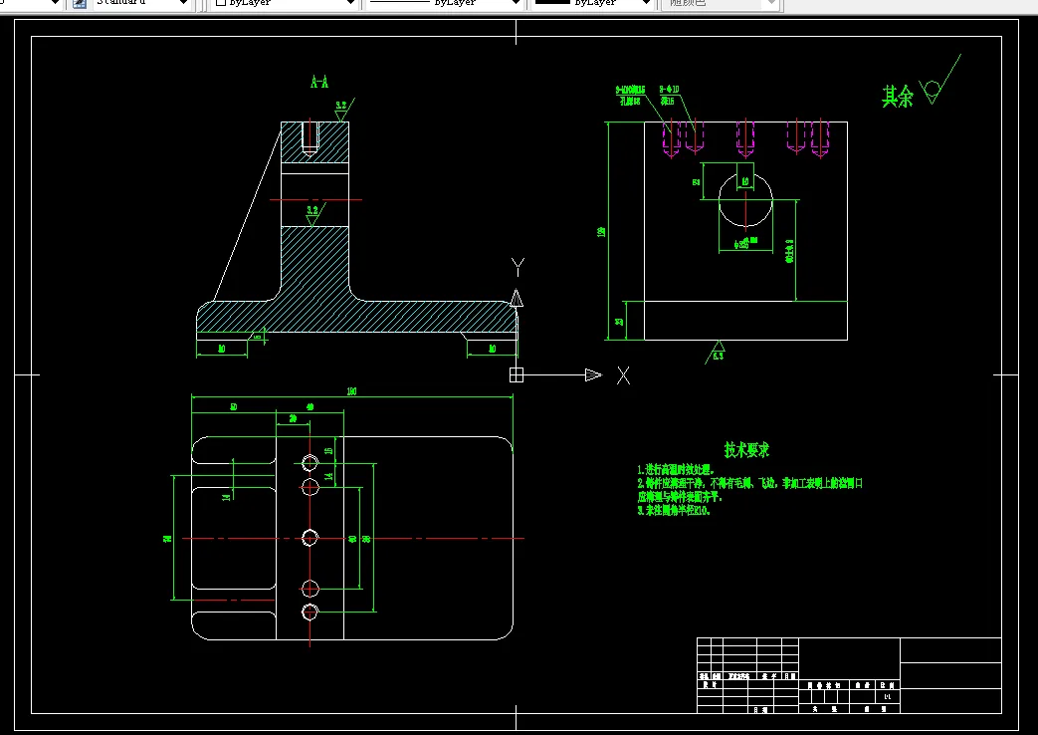The height and width of the screenshot is (735, 1038).
Task: Click the X axis label of UCS
Action: point(623,375)
